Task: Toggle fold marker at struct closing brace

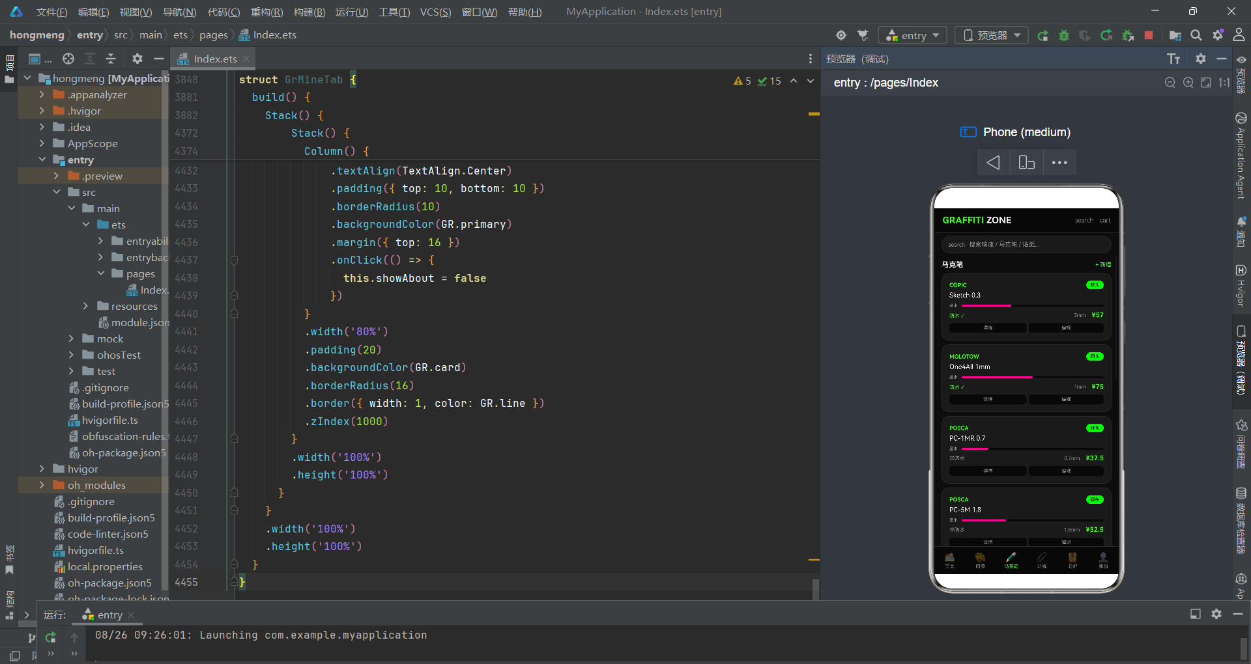Action: pos(234,582)
